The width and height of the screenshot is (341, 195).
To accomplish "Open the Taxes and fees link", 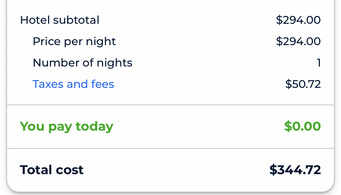I will click(x=73, y=84).
